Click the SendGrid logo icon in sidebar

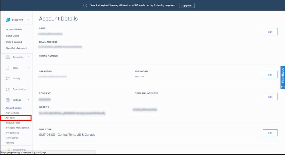click(x=8, y=20)
